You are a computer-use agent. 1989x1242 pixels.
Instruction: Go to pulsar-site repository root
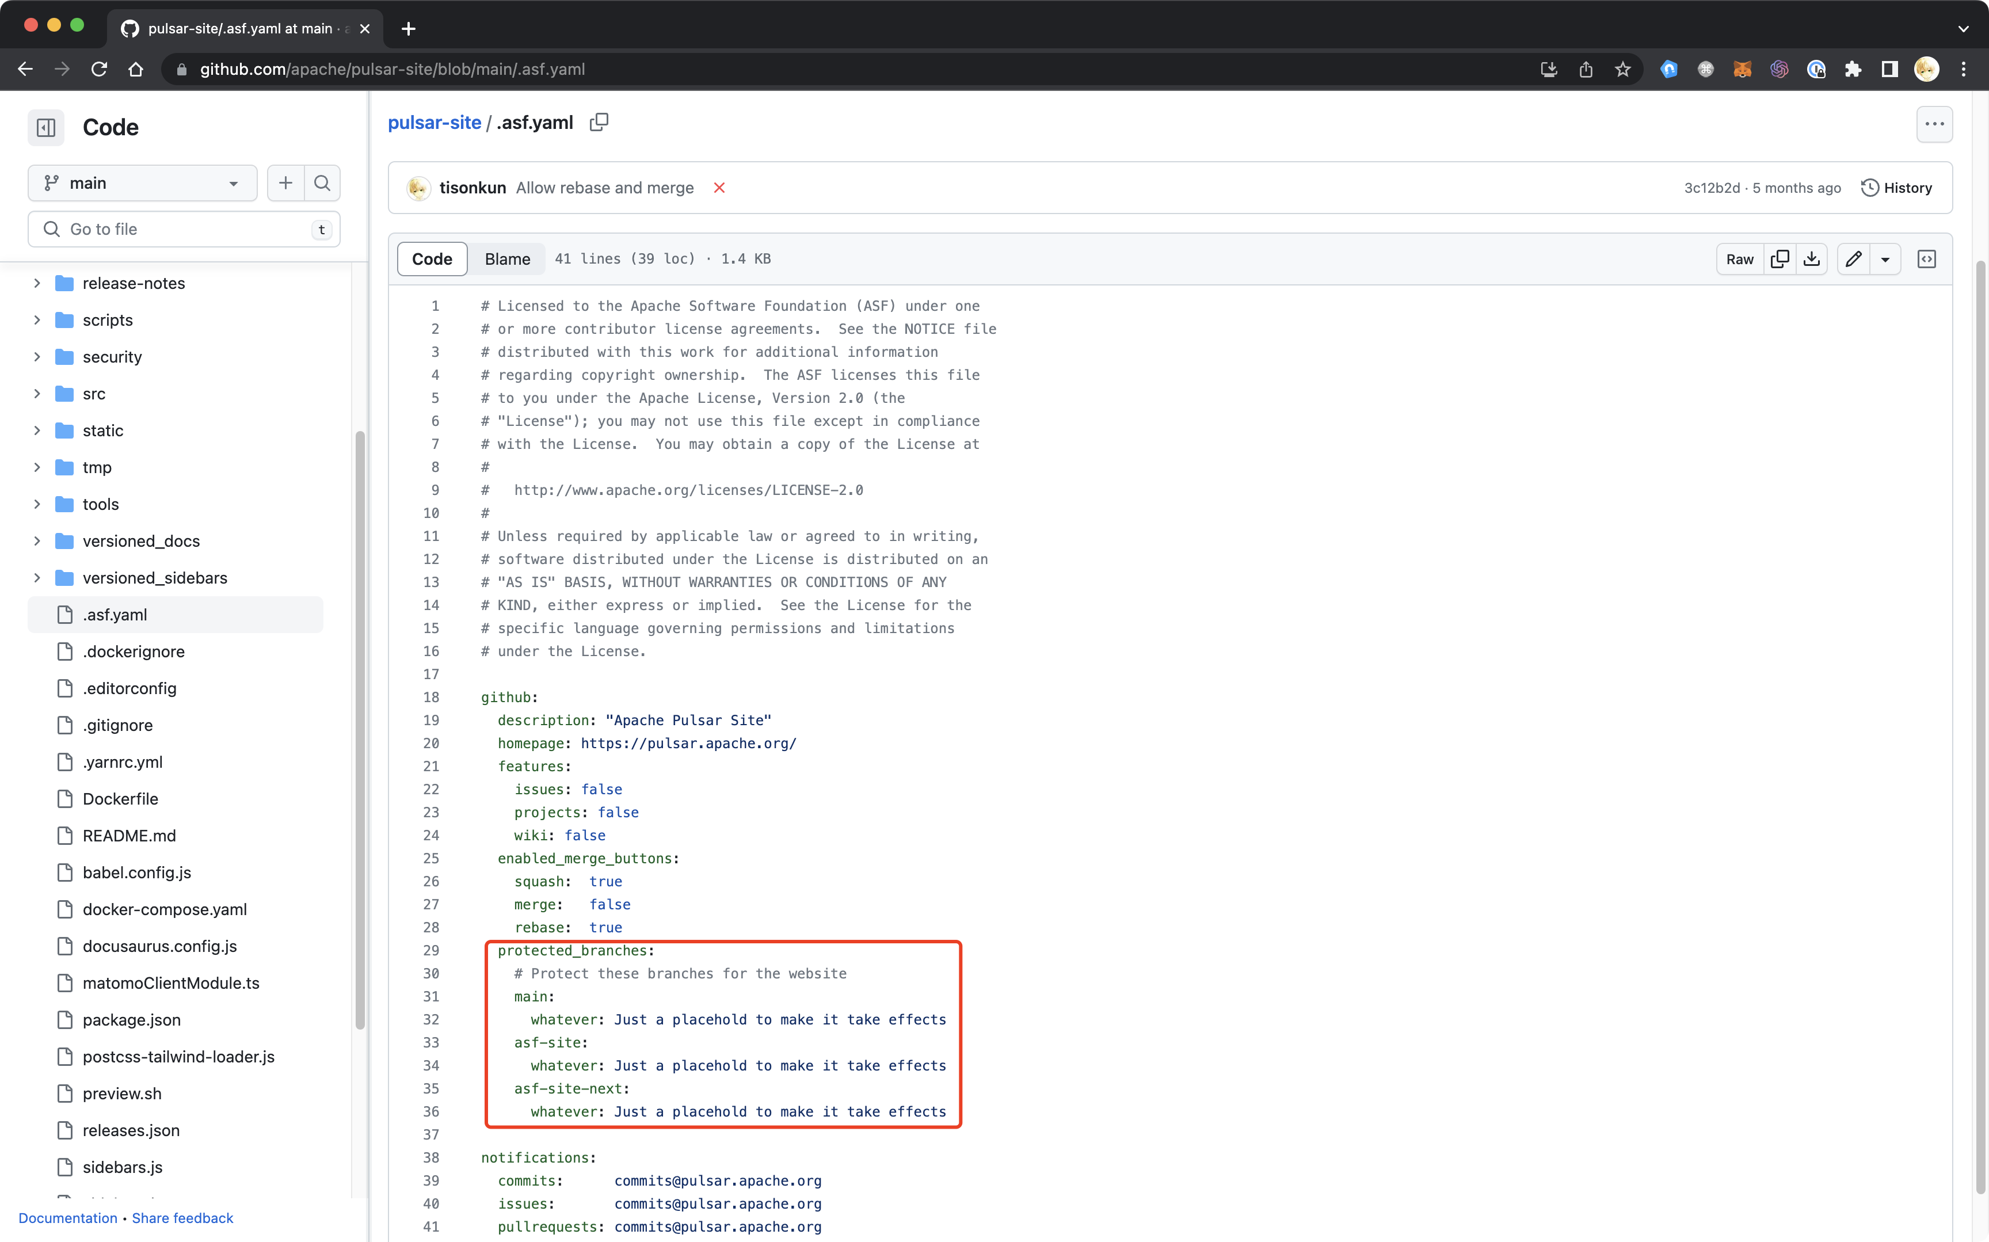(x=435, y=123)
